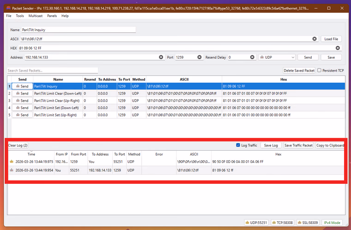The width and height of the screenshot is (351, 230).
Task: Sort the traffic log by Time header
Action: pos(31,154)
